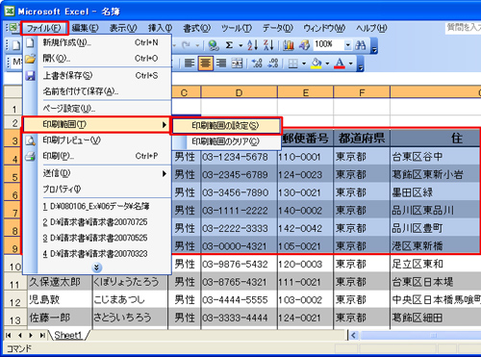Screen dimensions: 481x357
Task: Expand the Font Color dropdown arrow
Action: [x=351, y=64]
